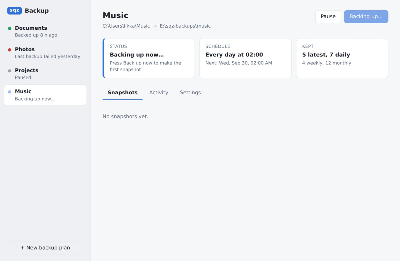This screenshot has height=261, width=400.
Task: Click the blue status dot beside Music
Action: (x=10, y=92)
